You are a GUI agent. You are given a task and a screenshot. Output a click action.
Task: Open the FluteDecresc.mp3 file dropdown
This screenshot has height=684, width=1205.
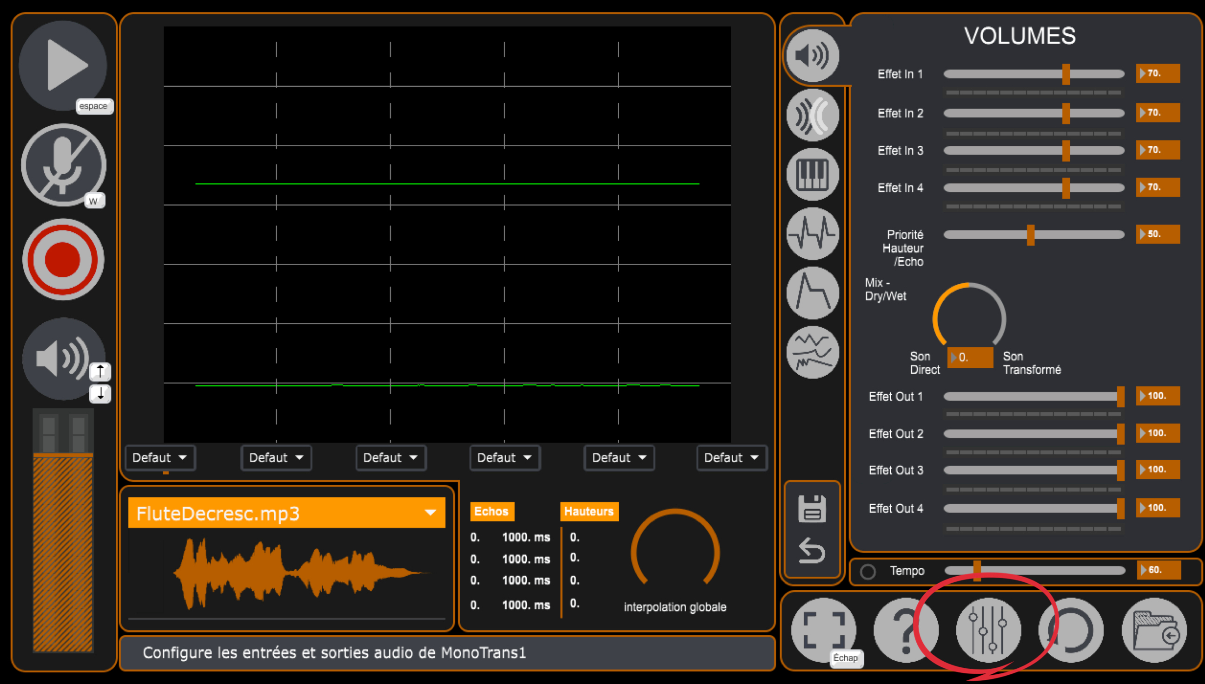click(x=286, y=513)
